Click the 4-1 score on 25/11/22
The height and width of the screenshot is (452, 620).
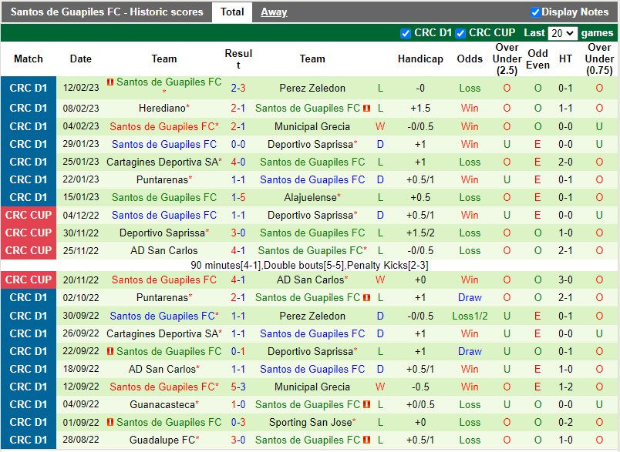coord(238,251)
